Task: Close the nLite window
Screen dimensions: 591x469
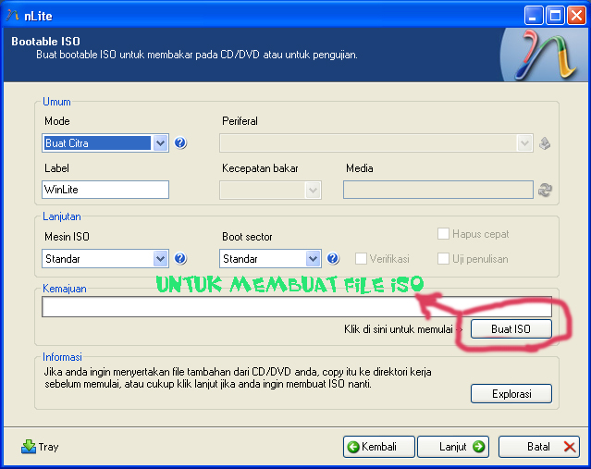Action: [x=577, y=16]
